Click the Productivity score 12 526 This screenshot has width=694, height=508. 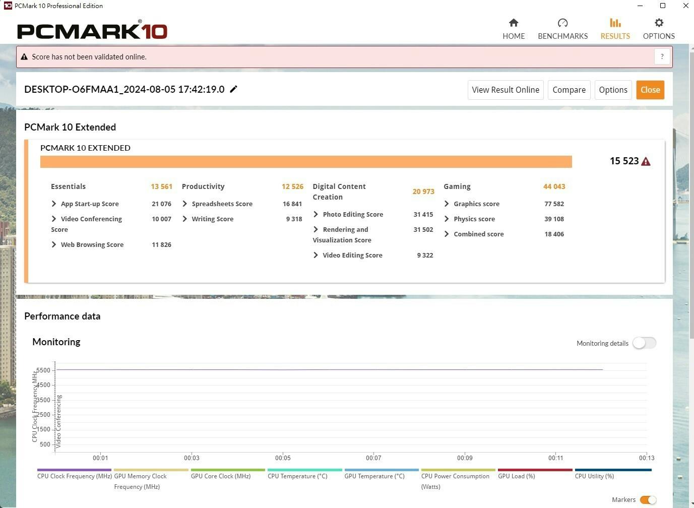292,186
